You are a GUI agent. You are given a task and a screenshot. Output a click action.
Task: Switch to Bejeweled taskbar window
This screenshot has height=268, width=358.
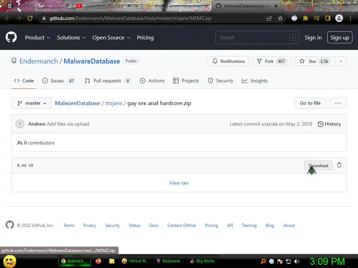click(169, 261)
